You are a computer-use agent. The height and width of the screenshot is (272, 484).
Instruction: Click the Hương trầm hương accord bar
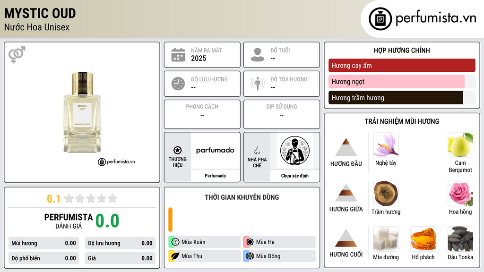pyautogui.click(x=402, y=98)
